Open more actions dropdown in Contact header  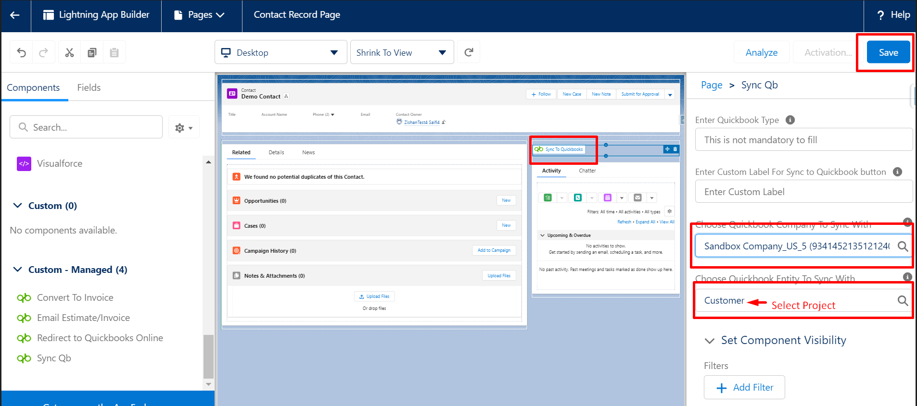click(670, 95)
